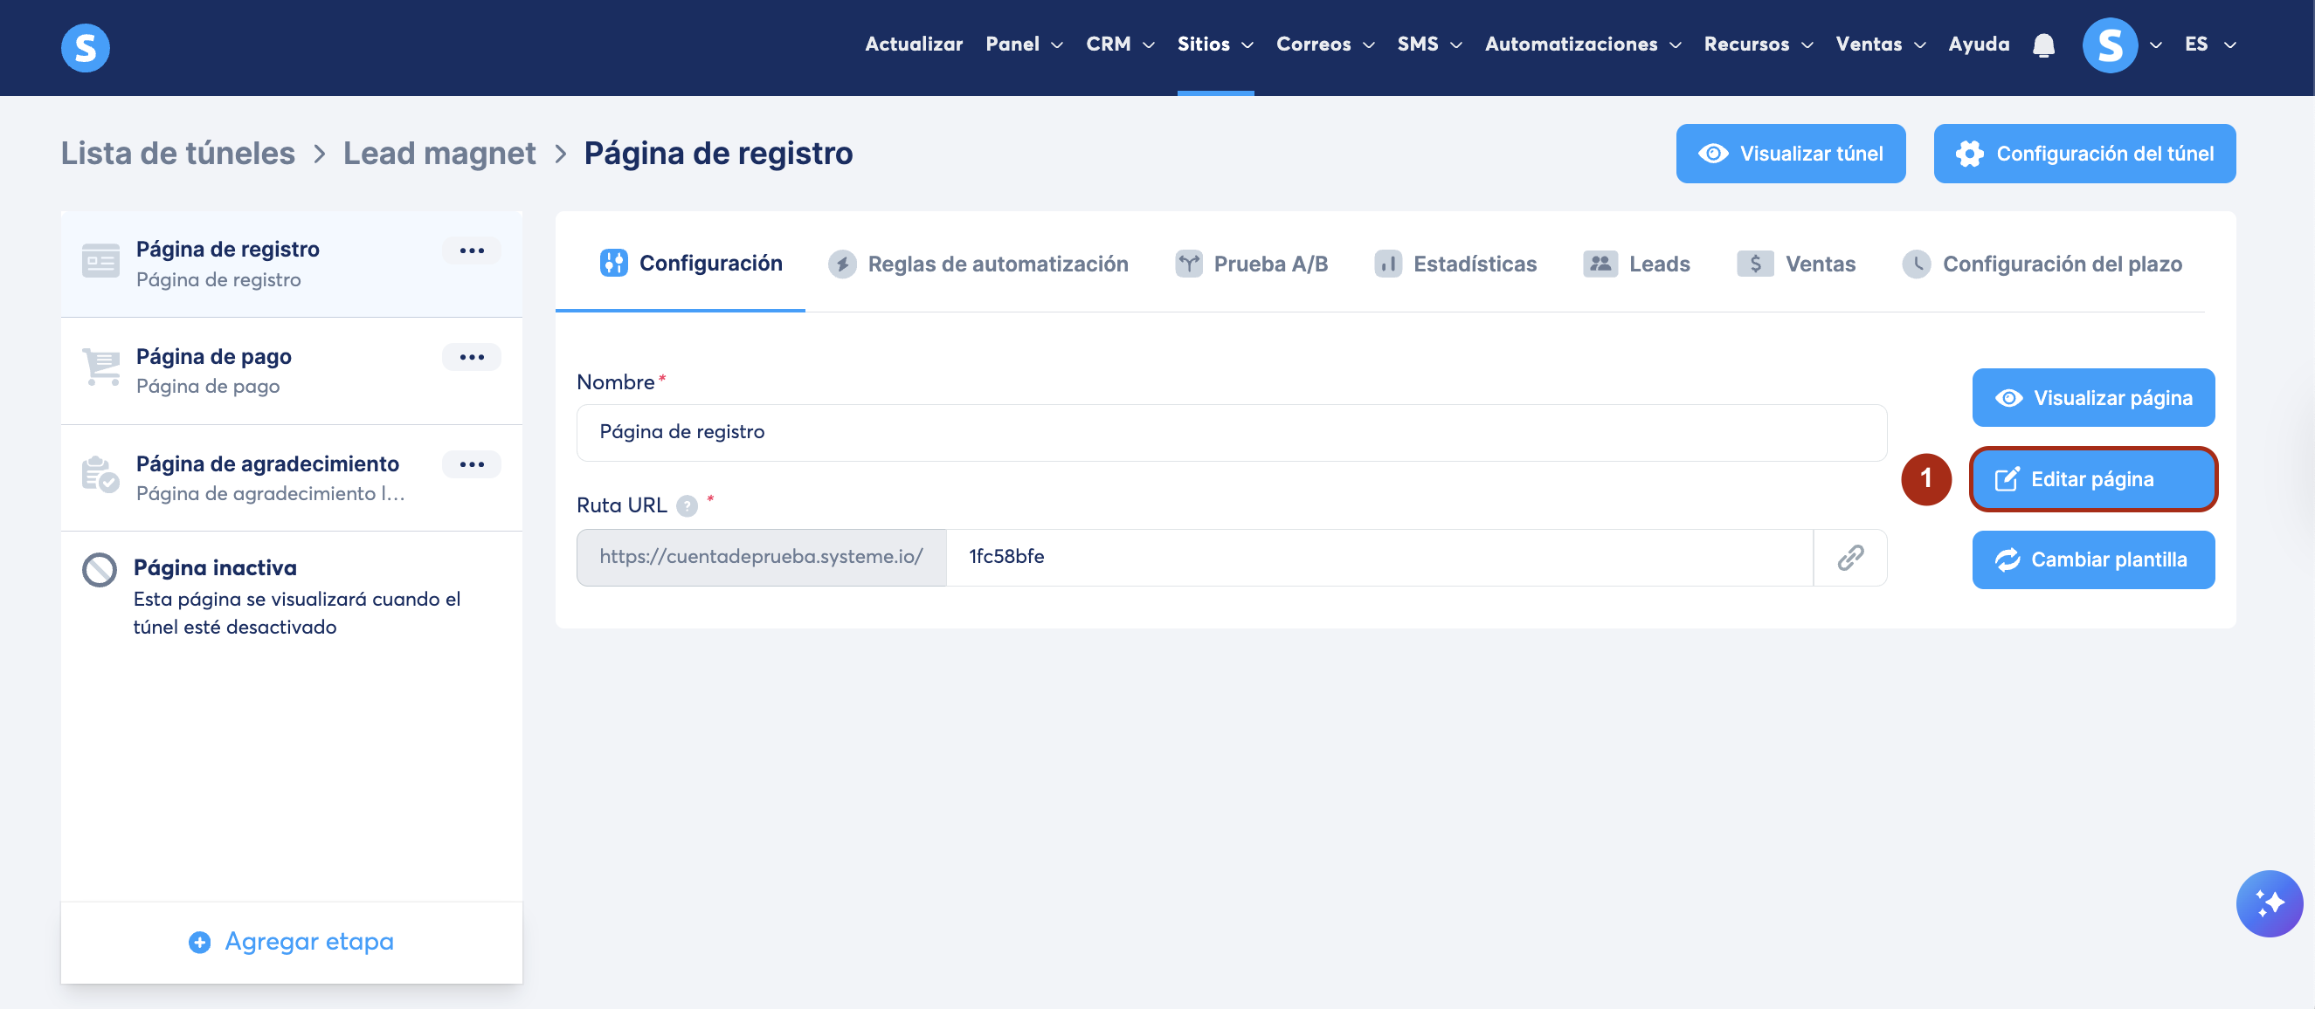Click the systeme.io logo at top left
The height and width of the screenshot is (1009, 2315).
point(86,46)
